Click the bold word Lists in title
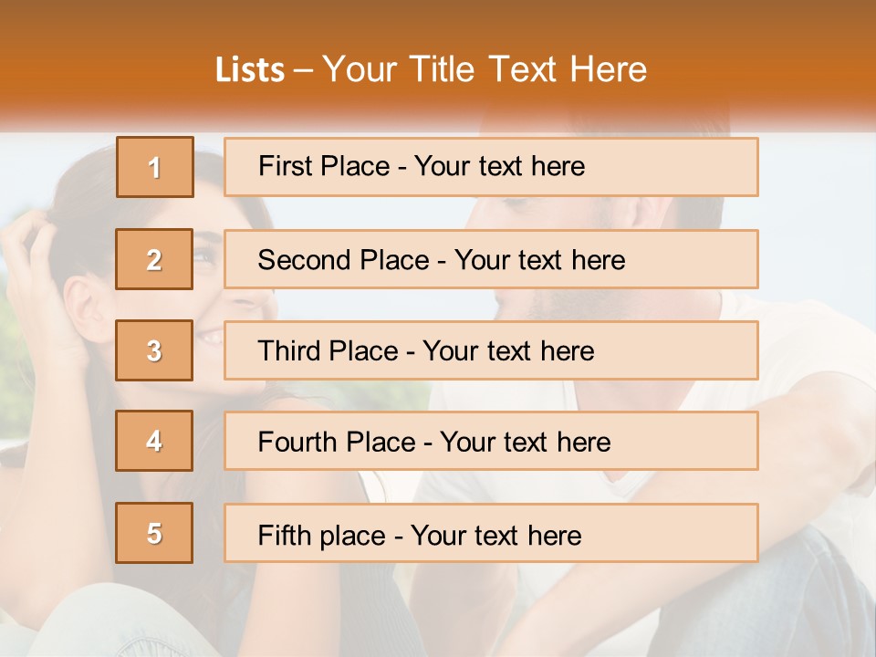 250,70
